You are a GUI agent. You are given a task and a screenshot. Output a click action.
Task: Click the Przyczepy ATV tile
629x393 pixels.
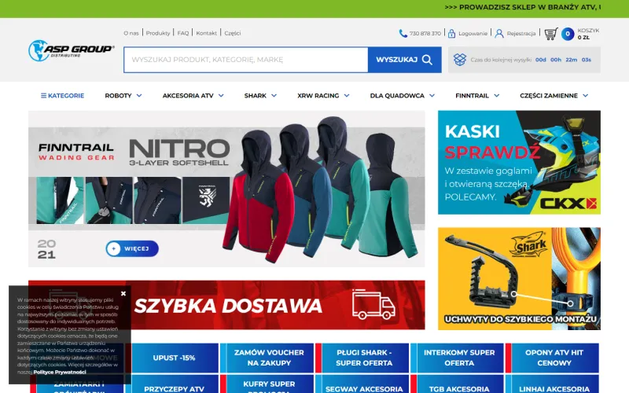click(174, 384)
